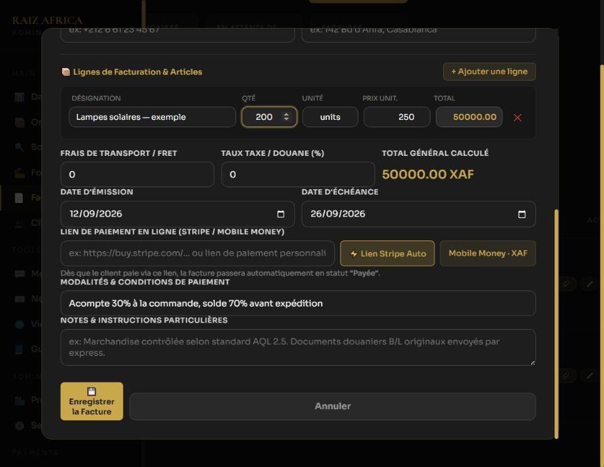
Task: Grab the notes textarea resize handle
Action: [533, 362]
